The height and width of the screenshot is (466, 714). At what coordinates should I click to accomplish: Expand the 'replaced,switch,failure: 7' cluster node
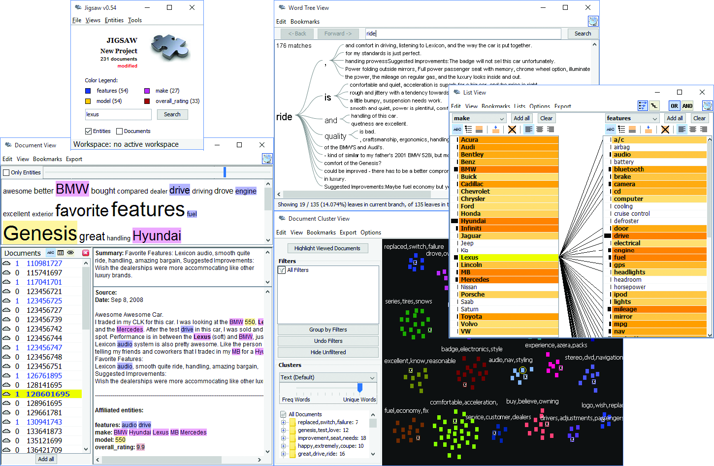[x=283, y=422]
